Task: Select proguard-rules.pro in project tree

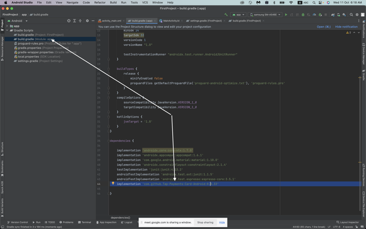Action: pyautogui.click(x=30, y=43)
